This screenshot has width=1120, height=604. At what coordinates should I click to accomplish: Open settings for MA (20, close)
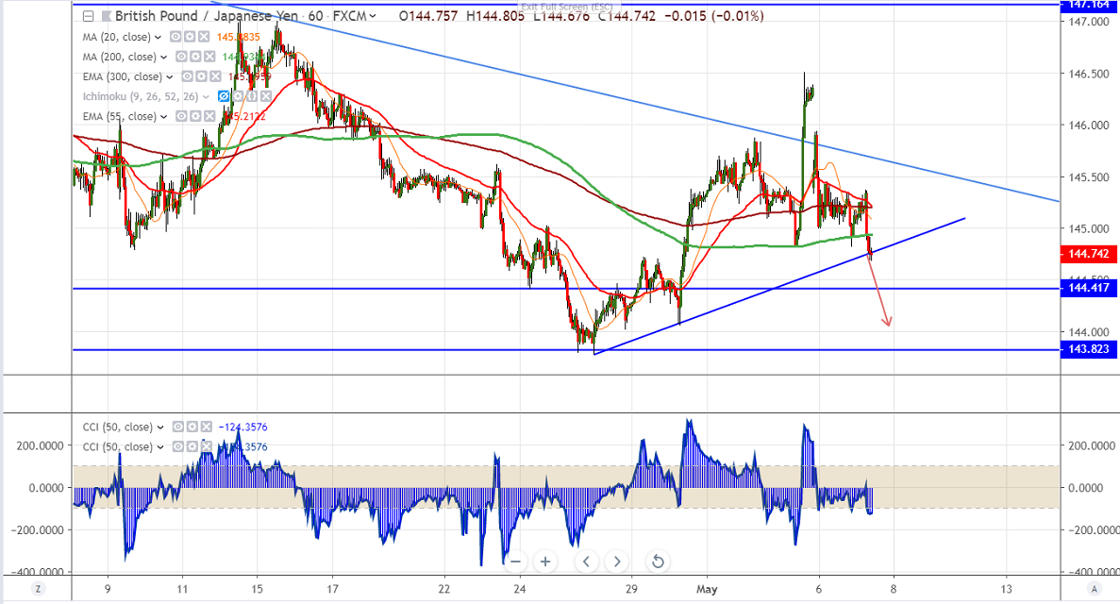pyautogui.click(x=190, y=37)
